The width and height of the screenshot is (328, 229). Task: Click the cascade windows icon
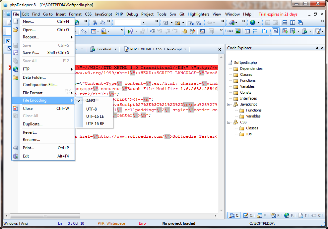[300, 23]
